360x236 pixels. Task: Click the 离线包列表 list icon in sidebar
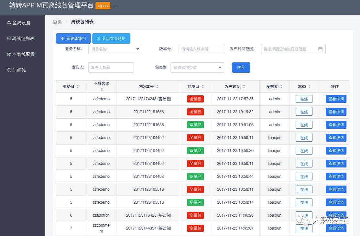coord(9,38)
